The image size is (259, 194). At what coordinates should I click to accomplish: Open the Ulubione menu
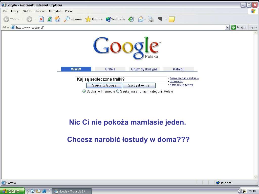click(x=40, y=11)
